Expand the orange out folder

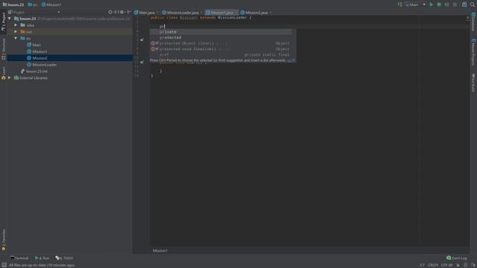pyautogui.click(x=16, y=31)
